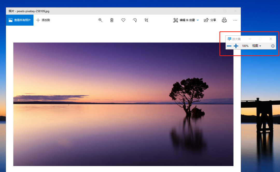Close the Photos window
The image size is (280, 172).
pyautogui.click(x=235, y=11)
